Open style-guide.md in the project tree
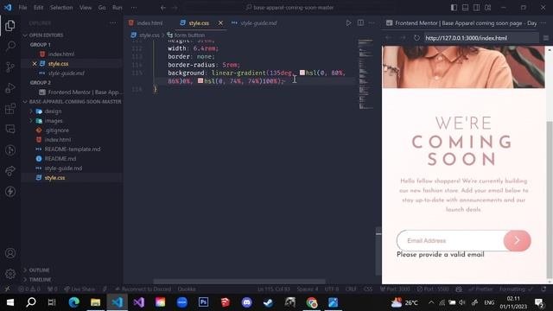The image size is (553, 311). (x=63, y=168)
